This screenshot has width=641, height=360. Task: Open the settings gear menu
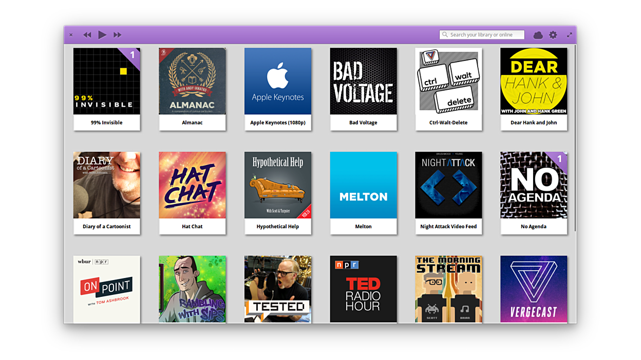pyautogui.click(x=553, y=35)
